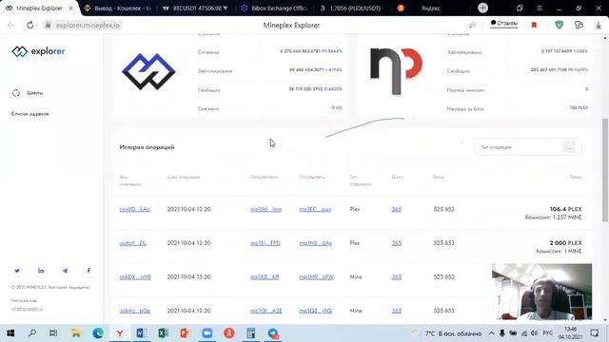Switch to the BTCUSDT 47506.98 tab

[195, 9]
